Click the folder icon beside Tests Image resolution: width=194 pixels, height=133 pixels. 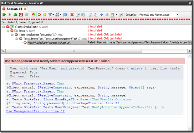pos(16,31)
